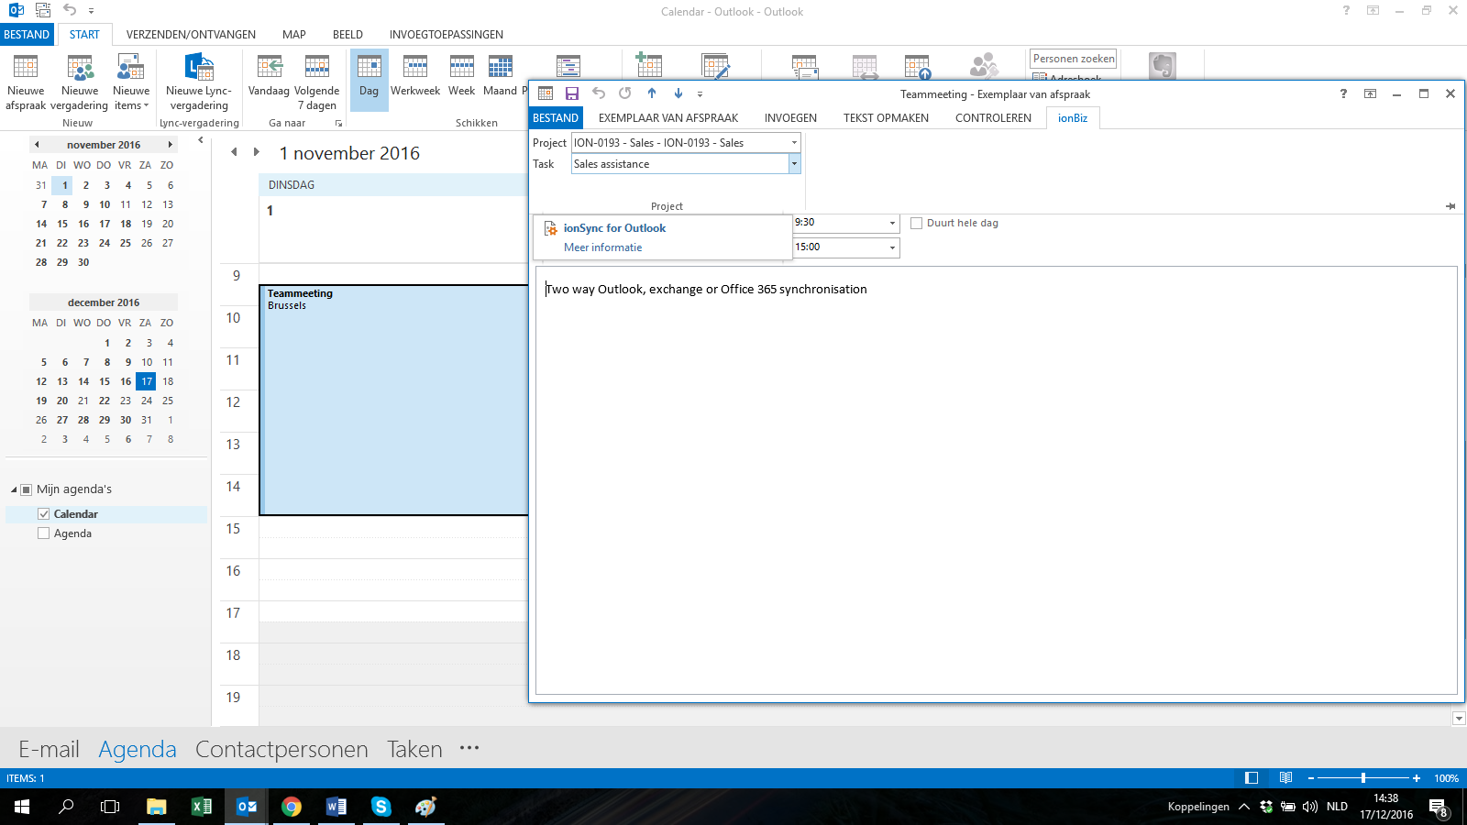
Task: Open end time 15:00 dropdown
Action: click(x=892, y=247)
